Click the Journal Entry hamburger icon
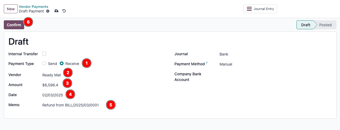 249,9
